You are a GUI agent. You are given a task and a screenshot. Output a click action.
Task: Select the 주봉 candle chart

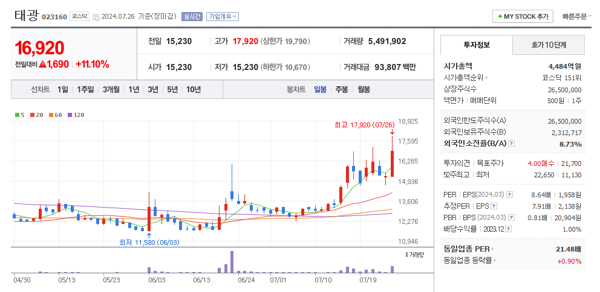point(342,90)
